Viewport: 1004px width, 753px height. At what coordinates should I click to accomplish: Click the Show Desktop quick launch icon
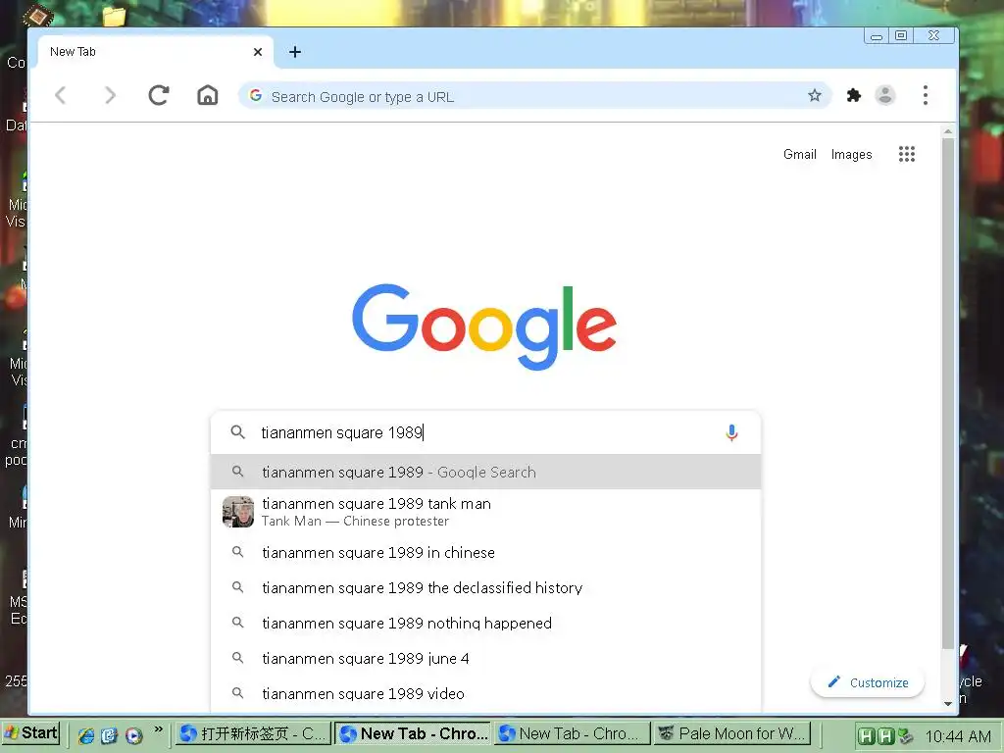[x=110, y=735]
